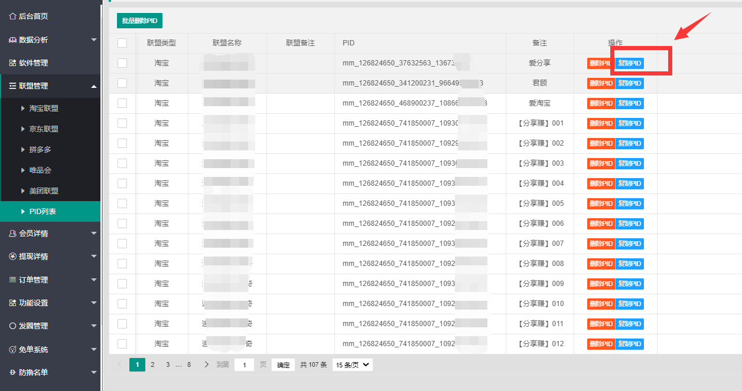Click the 发圈管理 circle icon
This screenshot has height=391, width=742.
click(x=13, y=326)
